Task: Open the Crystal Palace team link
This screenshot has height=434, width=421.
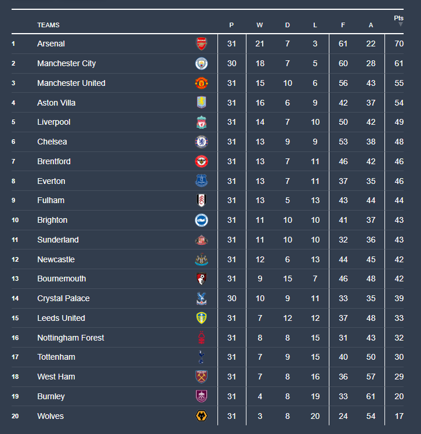Action: (63, 298)
